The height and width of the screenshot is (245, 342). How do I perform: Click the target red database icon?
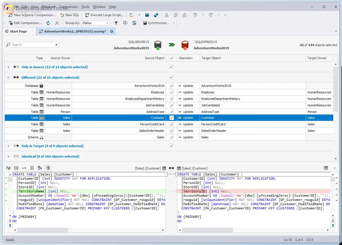[x=185, y=45]
